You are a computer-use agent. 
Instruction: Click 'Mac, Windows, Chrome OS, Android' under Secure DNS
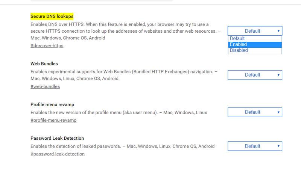click(68, 38)
